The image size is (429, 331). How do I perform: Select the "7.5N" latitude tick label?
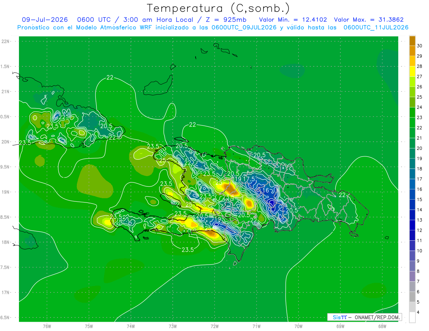(5, 267)
